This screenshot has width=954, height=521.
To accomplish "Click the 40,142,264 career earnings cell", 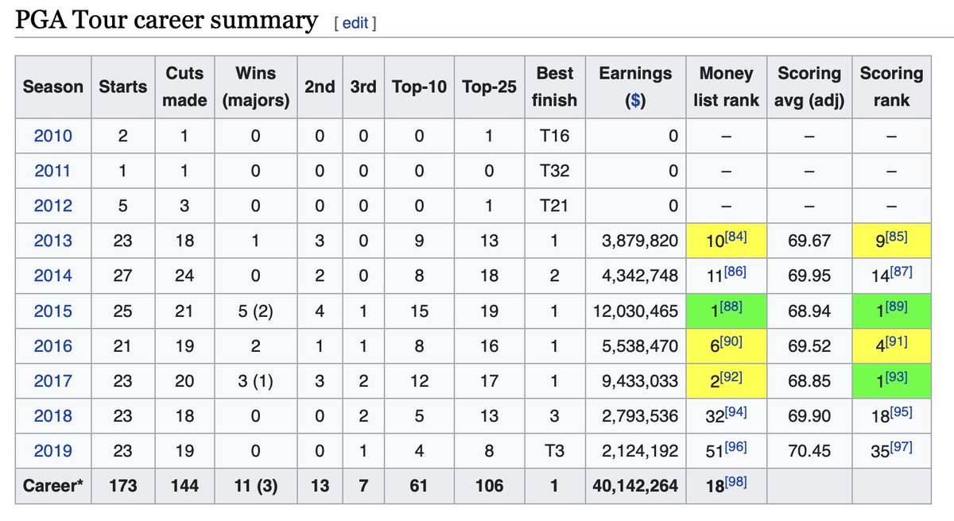I will (x=635, y=485).
